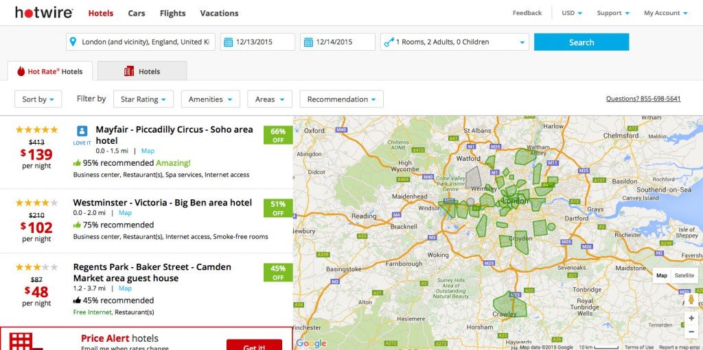Click the location pin icon in destination field

coord(73,42)
